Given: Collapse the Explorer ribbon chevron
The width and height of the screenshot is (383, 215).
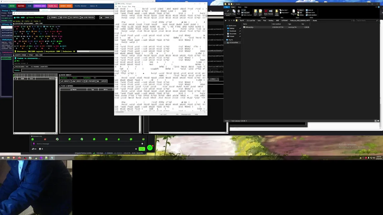Looking at the screenshot, I should (376, 7).
